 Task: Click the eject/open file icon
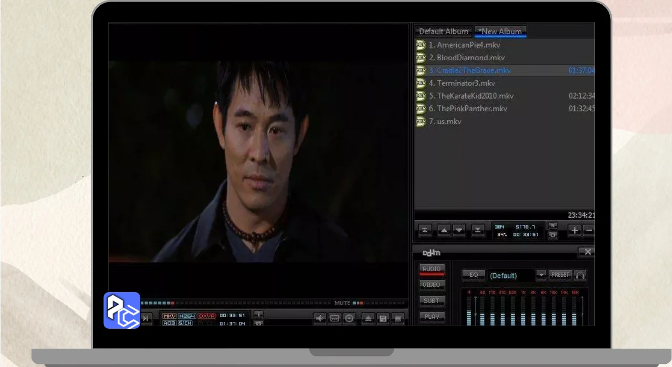(368, 318)
